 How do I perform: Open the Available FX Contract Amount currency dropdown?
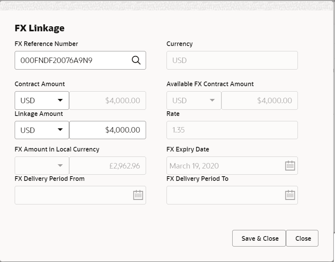[x=212, y=100]
